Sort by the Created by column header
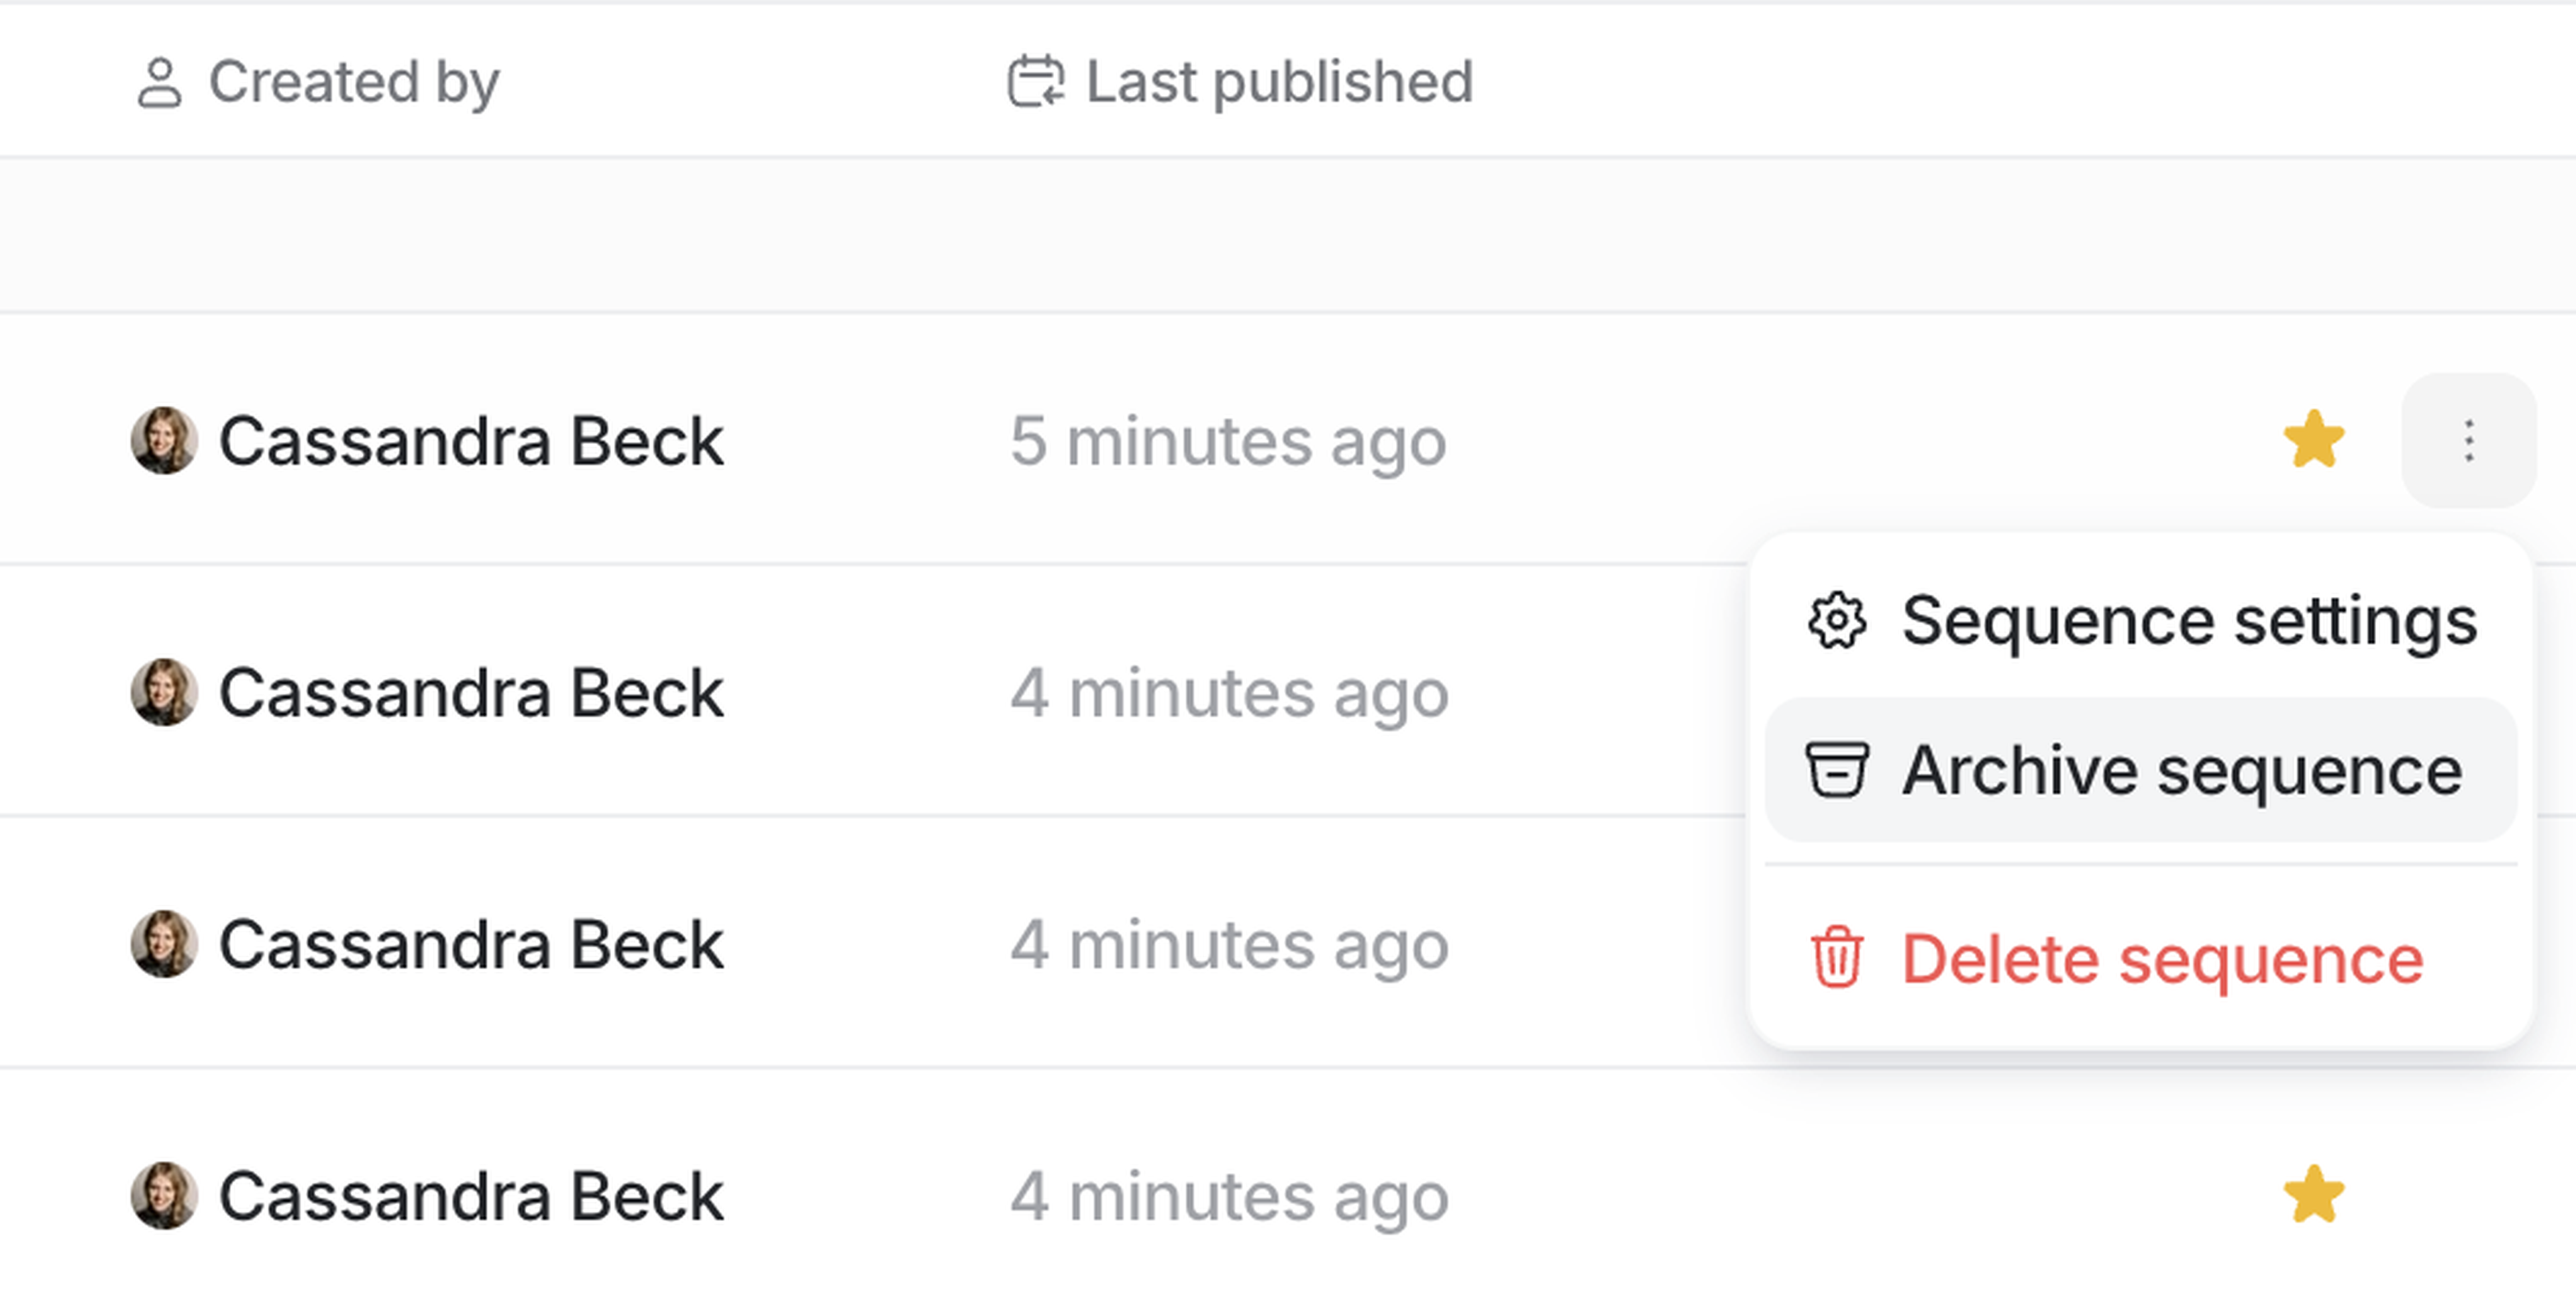The height and width of the screenshot is (1312, 2576). pos(353,82)
